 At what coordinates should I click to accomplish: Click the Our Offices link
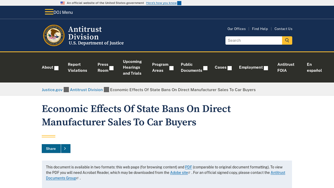236,29
